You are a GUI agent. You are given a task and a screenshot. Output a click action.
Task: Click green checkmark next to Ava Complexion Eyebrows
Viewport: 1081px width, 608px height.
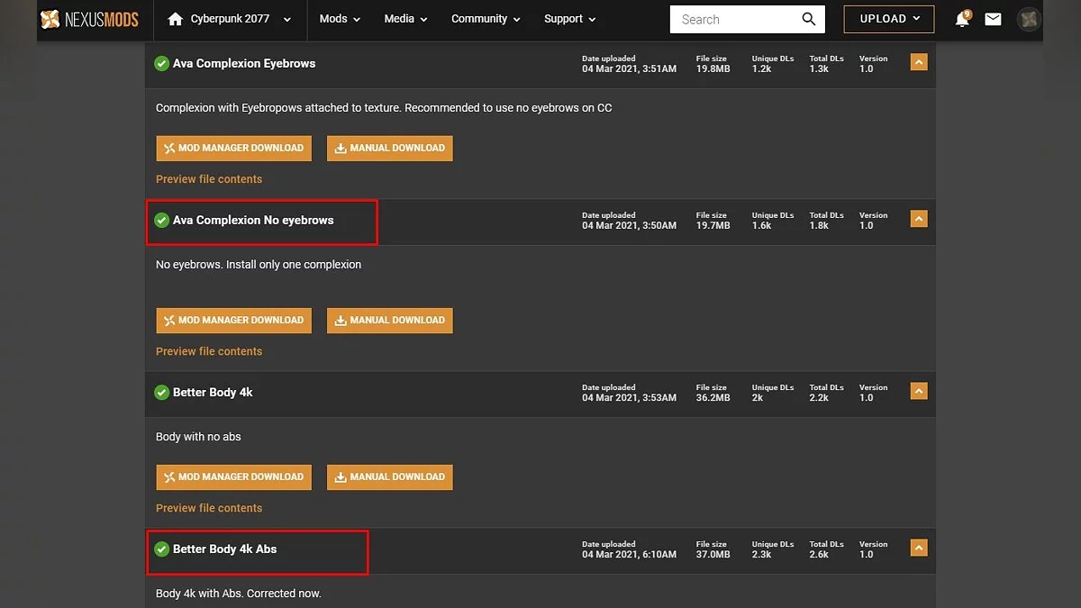[162, 64]
